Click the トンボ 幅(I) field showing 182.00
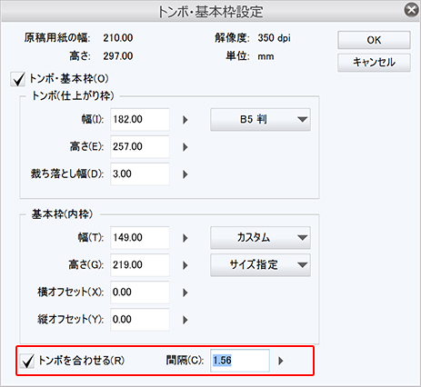 point(140,120)
